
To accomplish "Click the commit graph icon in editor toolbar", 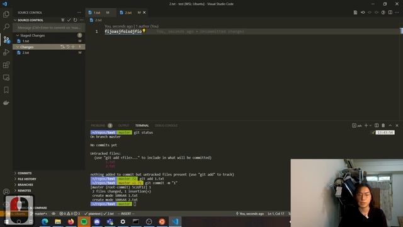I will [x=363, y=13].
